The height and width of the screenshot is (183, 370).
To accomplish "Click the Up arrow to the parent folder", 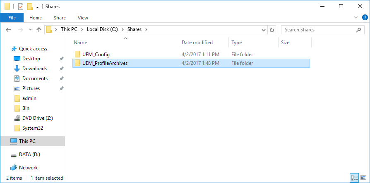I will click(39, 30).
